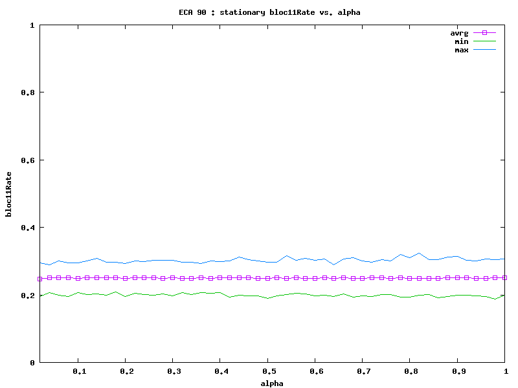
Task: Click the 0.4 tick label on y-axis
Action: pyautogui.click(x=27, y=228)
